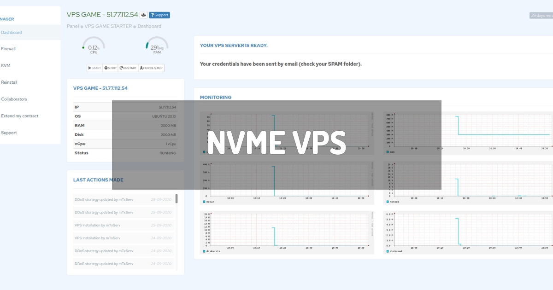
Task: Toggle the diskread legend visibility
Action: 388,252
